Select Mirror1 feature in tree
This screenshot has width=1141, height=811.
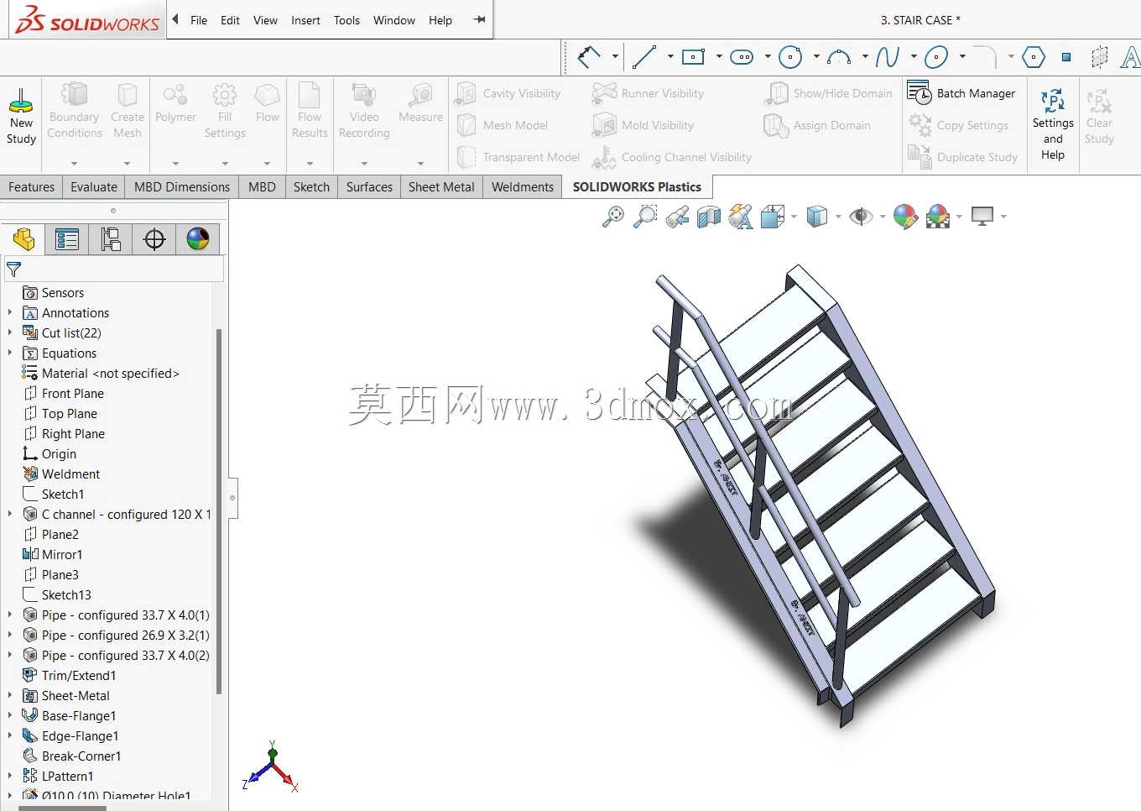click(x=62, y=554)
